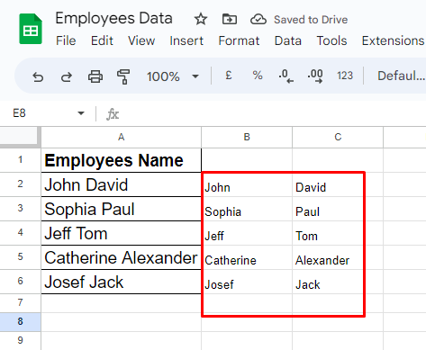426x350 pixels.
Task: Format as currency with pound icon
Action: [229, 76]
